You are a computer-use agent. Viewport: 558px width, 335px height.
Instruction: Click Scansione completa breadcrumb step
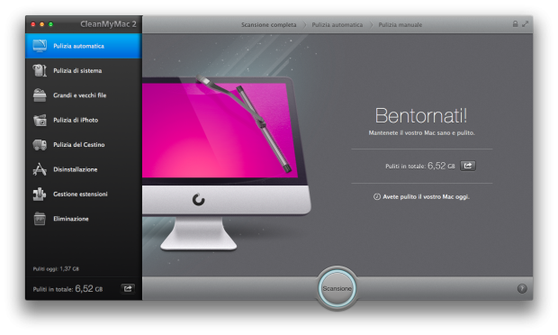pyautogui.click(x=269, y=24)
